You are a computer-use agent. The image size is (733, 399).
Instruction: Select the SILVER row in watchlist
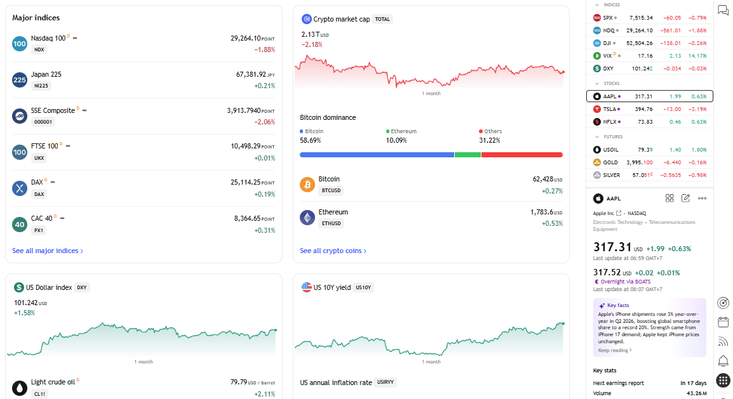[x=650, y=175]
